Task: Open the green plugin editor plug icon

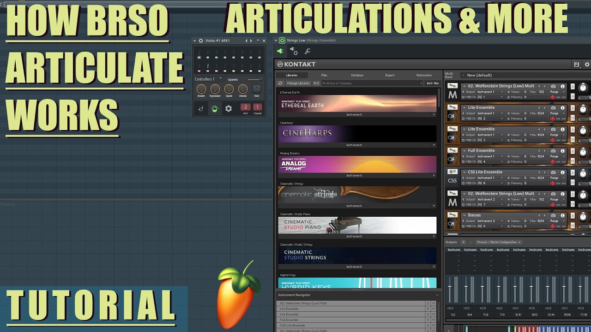Action: click(x=280, y=52)
